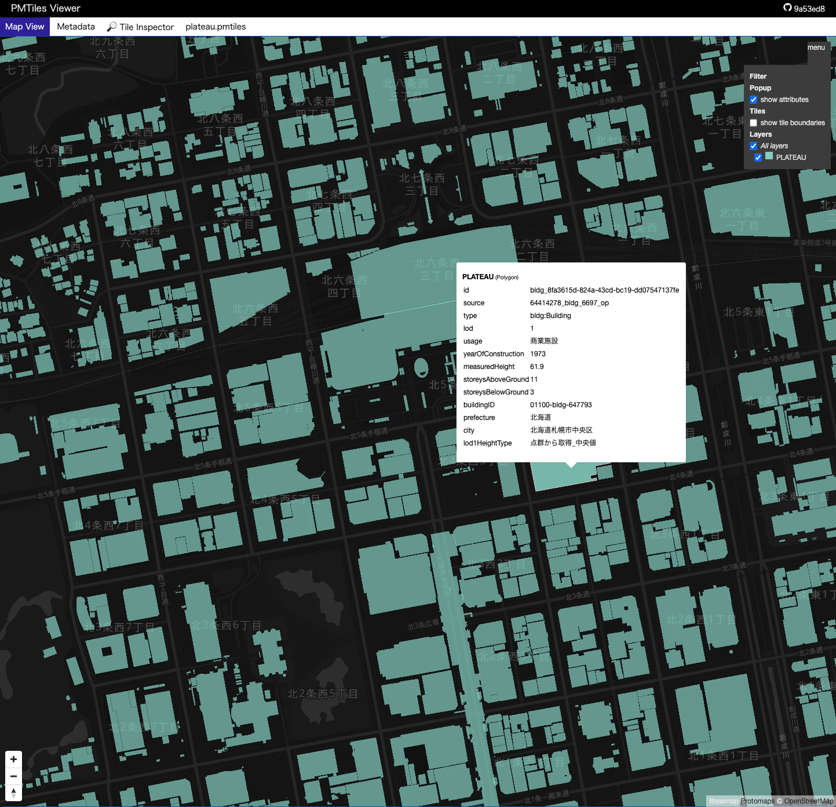Zoom in with the plus button
Screen dimensions: 836x807
(x=13, y=759)
